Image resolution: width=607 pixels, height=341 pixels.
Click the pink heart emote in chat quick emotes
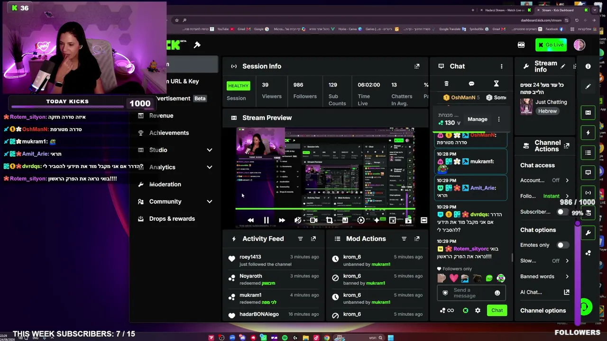click(453, 278)
